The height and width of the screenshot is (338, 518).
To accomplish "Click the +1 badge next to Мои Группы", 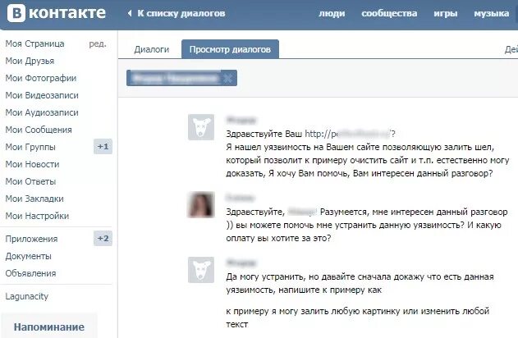I will (x=103, y=147).
